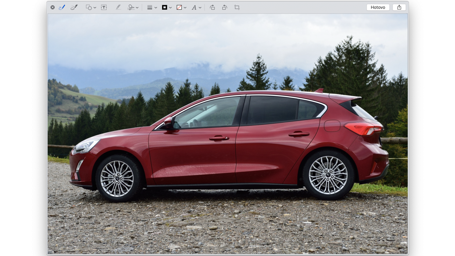Open the Share menu
Image resolution: width=455 pixels, height=256 pixels.
[x=399, y=7]
